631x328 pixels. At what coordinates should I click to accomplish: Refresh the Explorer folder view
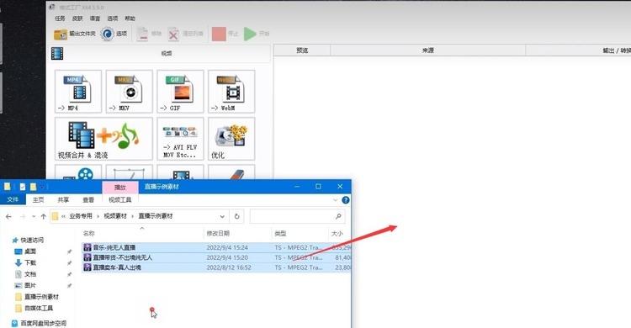point(236,216)
